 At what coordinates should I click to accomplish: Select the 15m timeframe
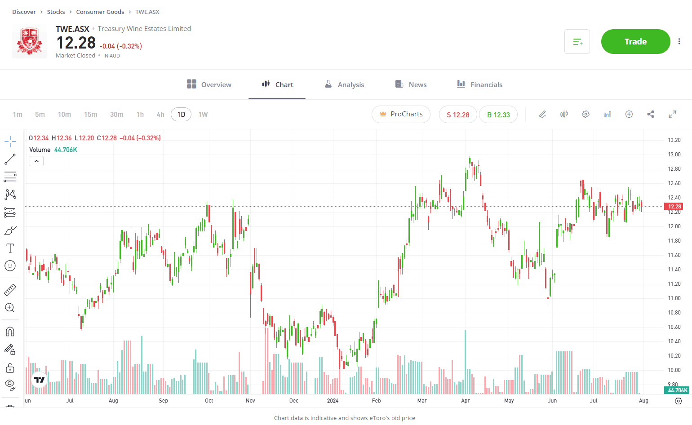click(90, 115)
